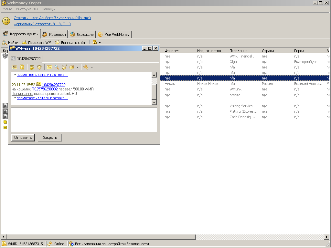Click the security warning icon in status bar
The width and height of the screenshot is (331, 248).
71,244
